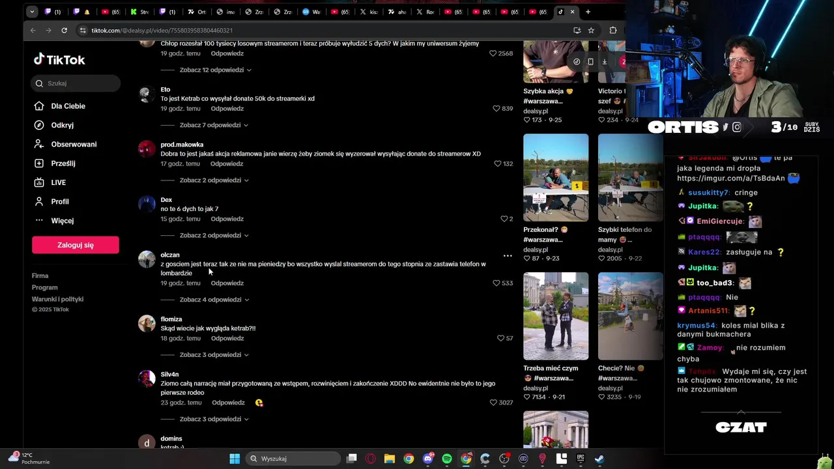The height and width of the screenshot is (469, 834).
Task: Open Steam from the taskbar
Action: click(599, 459)
